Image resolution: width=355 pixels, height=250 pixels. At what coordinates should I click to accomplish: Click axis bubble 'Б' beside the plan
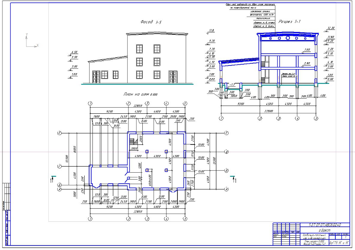click(60, 185)
